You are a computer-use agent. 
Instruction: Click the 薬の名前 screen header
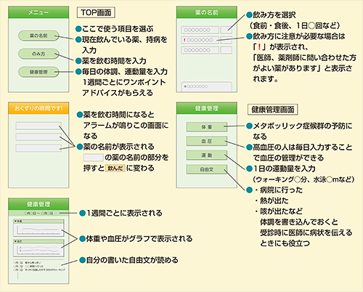[x=207, y=12]
